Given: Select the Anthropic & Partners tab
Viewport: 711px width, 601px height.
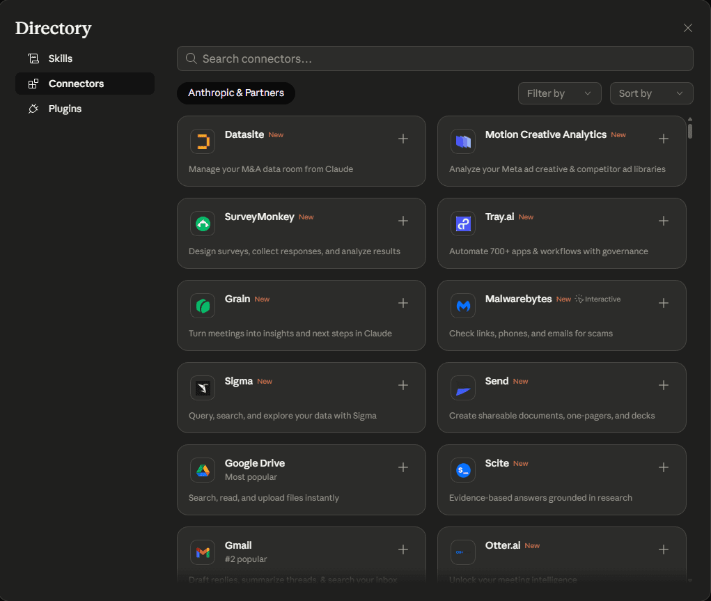Looking at the screenshot, I should pyautogui.click(x=236, y=93).
